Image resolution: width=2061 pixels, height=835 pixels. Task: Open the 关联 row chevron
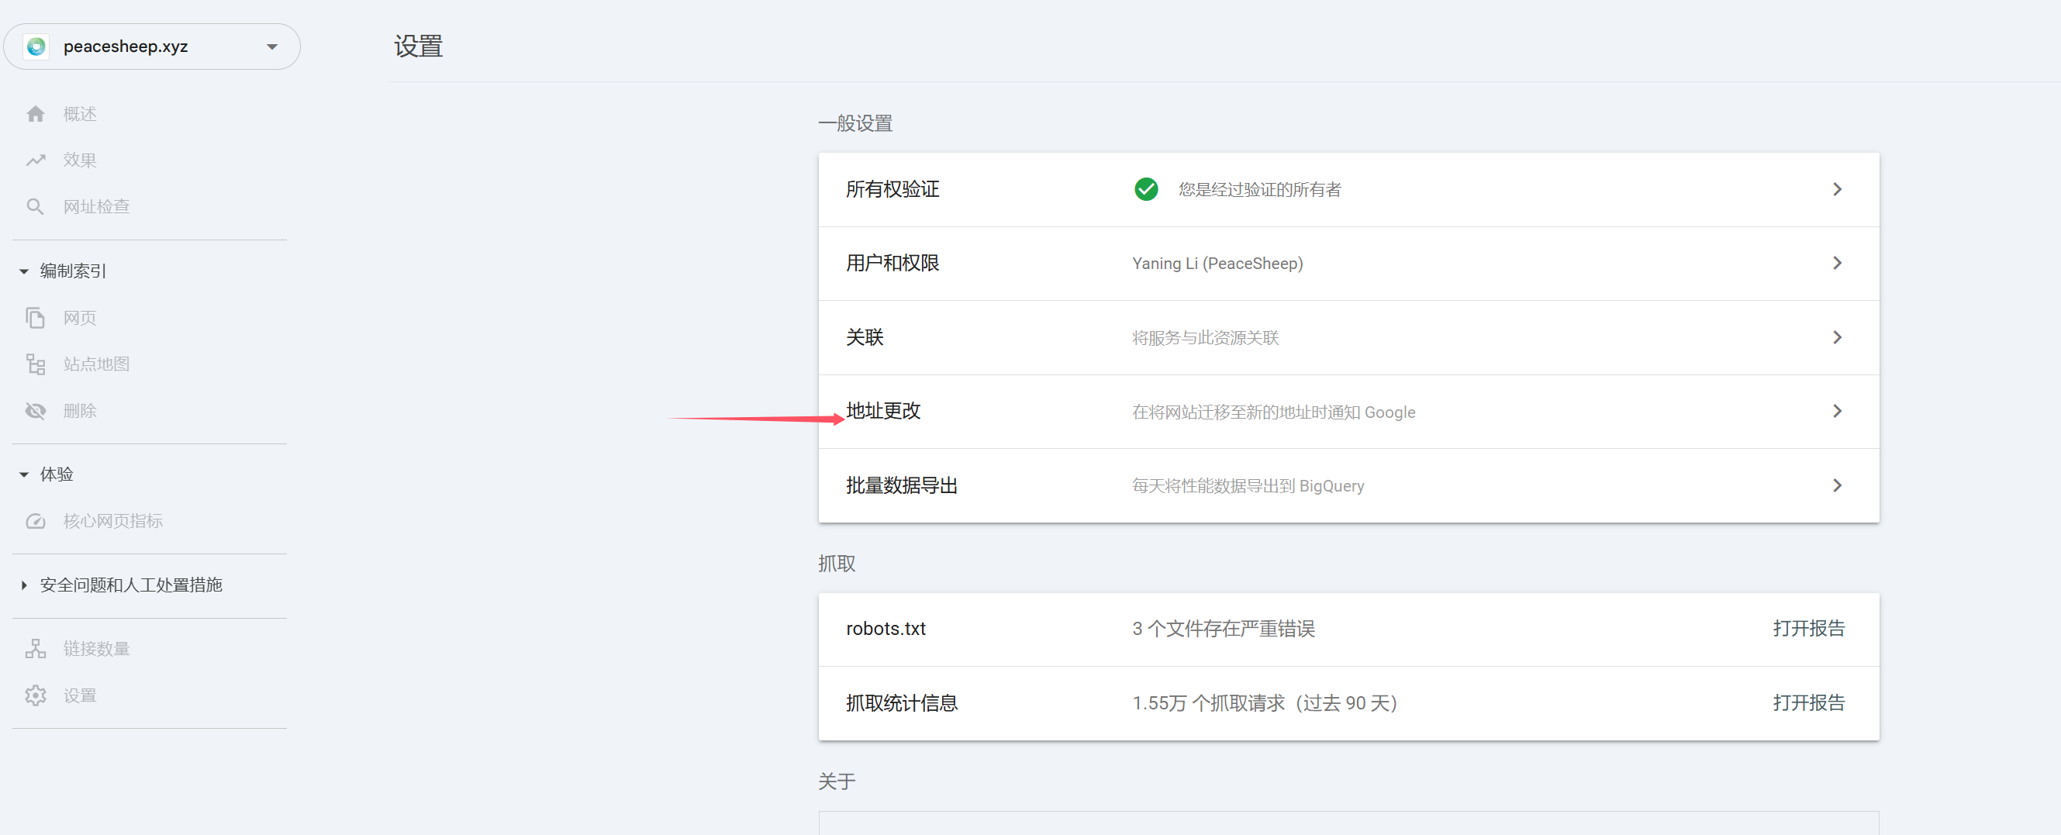1837,337
